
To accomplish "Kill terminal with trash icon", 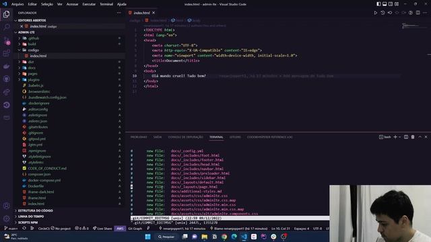I will tap(413, 137).
